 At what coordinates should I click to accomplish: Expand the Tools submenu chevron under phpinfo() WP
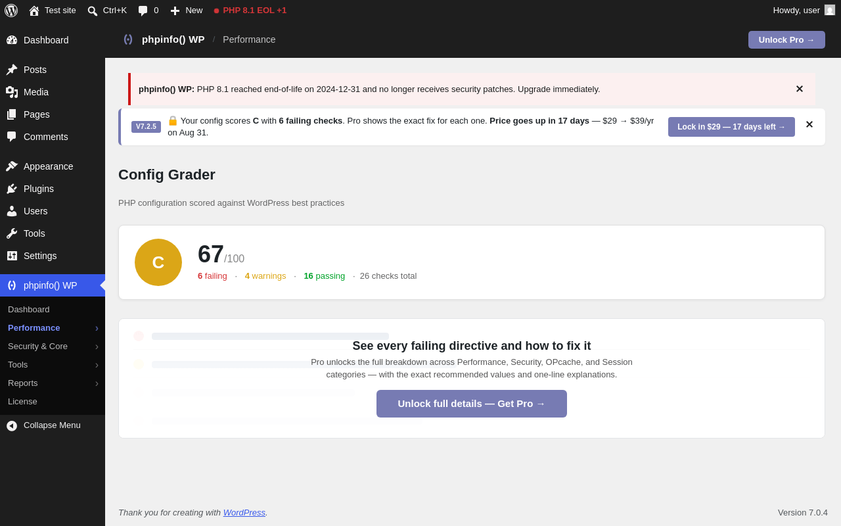pos(97,364)
